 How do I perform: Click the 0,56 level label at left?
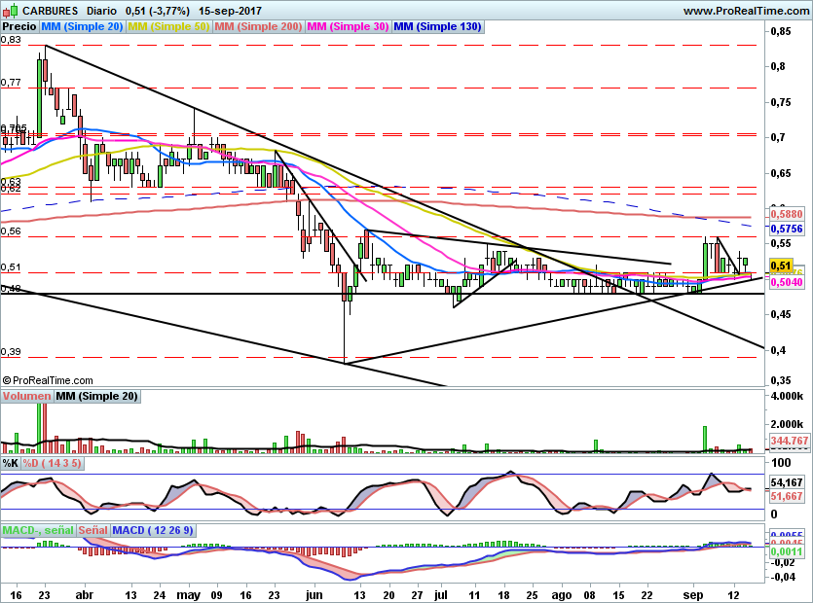point(11,231)
